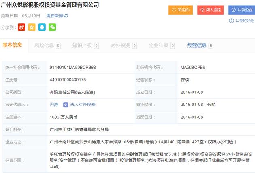Switch to the 风险信息 tab
Screen dimensions: 255x173
(x=44, y=45)
